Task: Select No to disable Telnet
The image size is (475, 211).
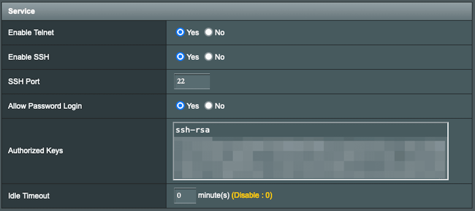Action: pyautogui.click(x=209, y=32)
